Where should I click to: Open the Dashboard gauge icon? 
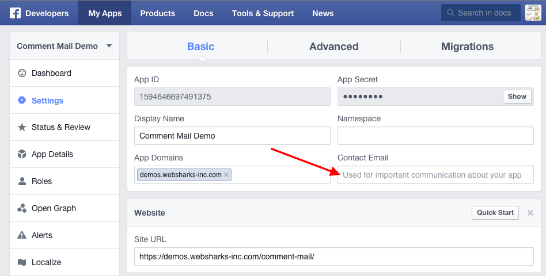pos(22,73)
